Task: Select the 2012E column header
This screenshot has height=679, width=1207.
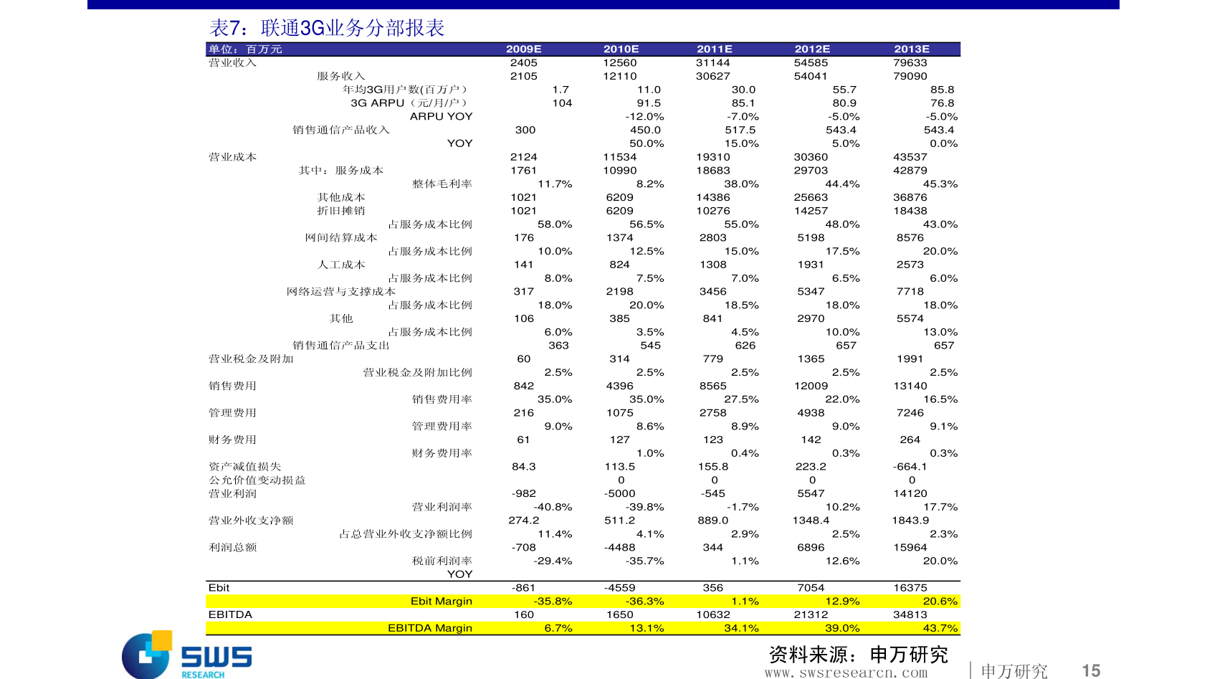Action: pos(812,49)
